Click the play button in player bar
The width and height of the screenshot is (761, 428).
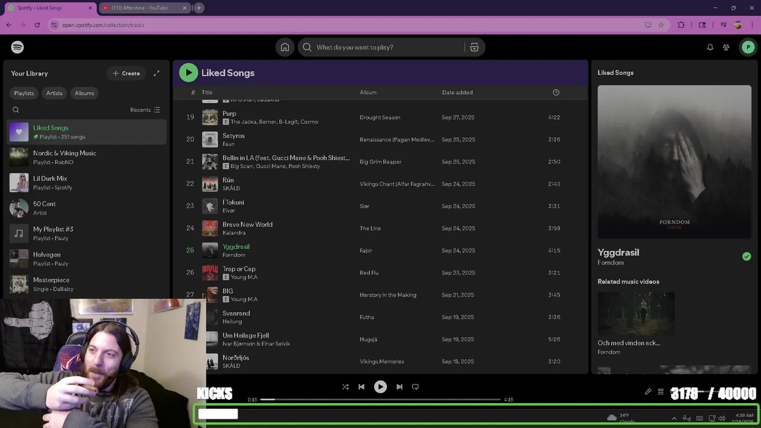380,386
